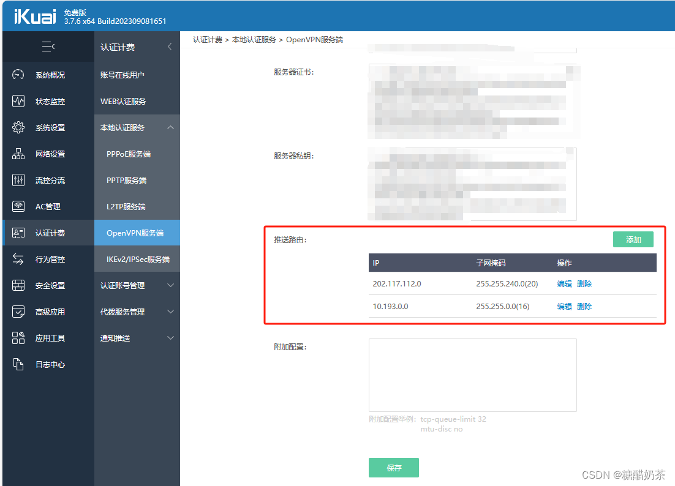675x486 pixels.
Task: Click breadcrumb OpenVPN服务端
Action: (314, 40)
